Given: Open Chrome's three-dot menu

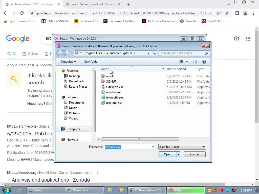Looking at the screenshot, I should pos(253,13).
